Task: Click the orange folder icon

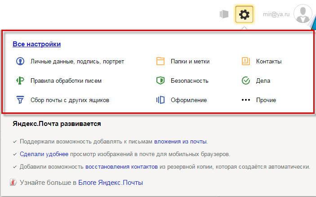Action: tap(160, 61)
